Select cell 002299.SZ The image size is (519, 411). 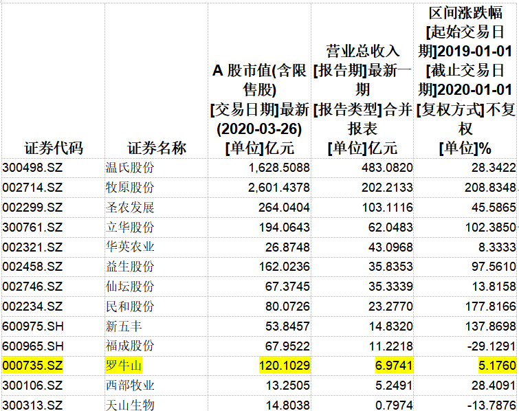point(54,208)
